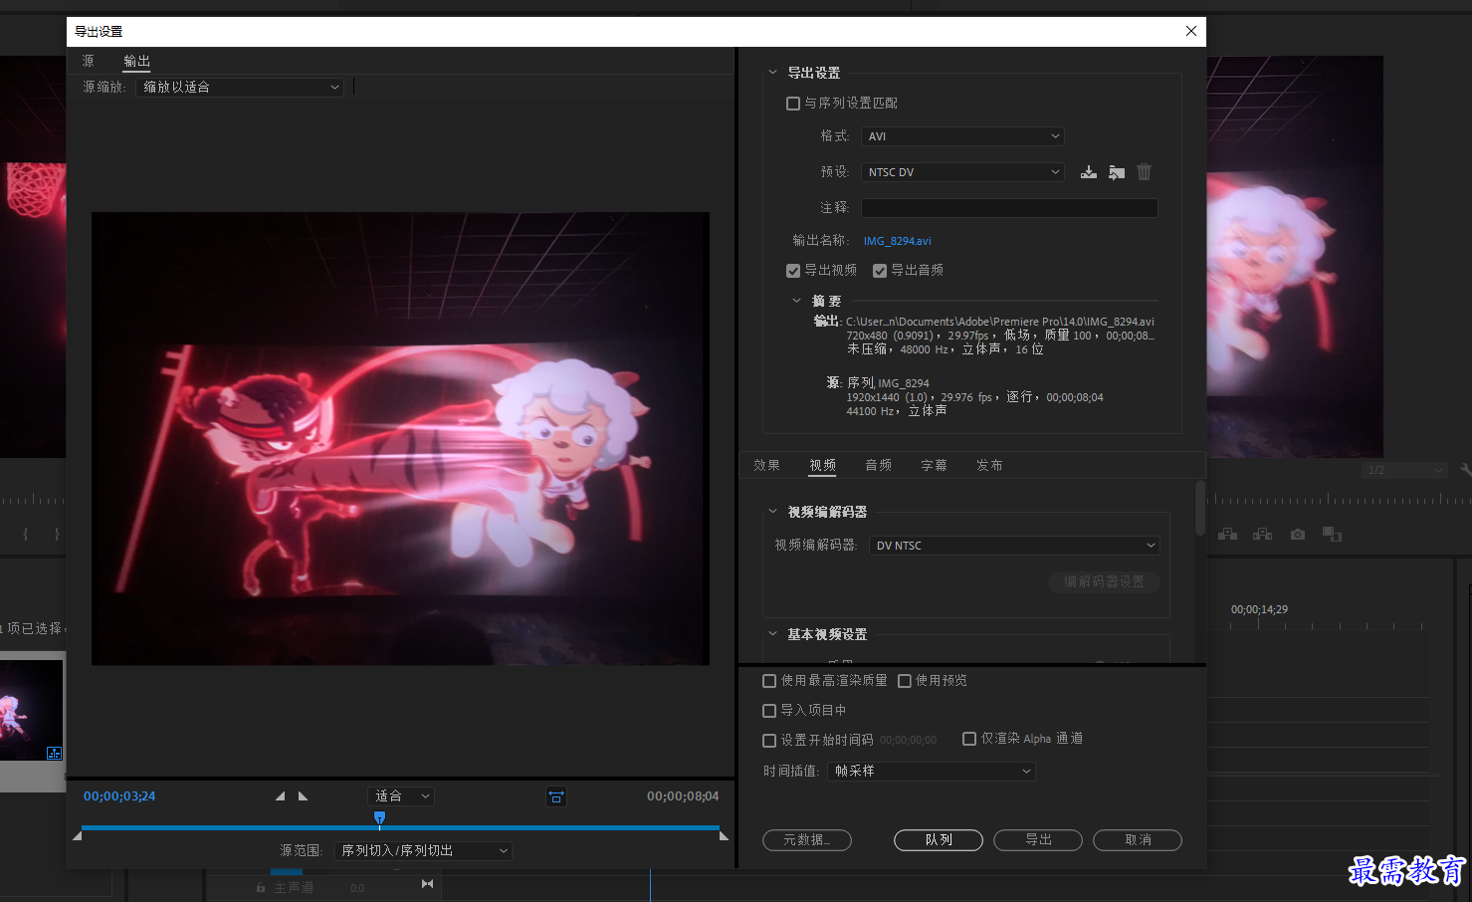Screen dimensions: 1472x902
Task: Collapse the Export Settings section
Action: tap(773, 73)
